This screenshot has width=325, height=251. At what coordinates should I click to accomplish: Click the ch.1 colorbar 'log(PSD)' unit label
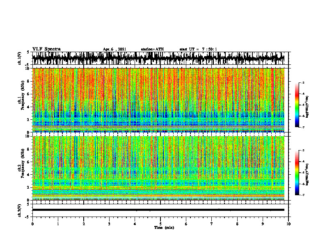coord(307,107)
